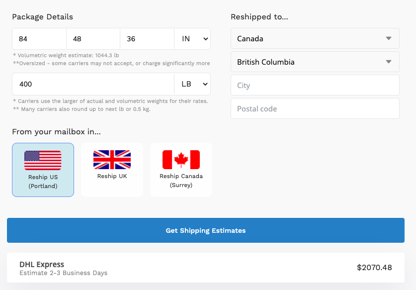This screenshot has width=416, height=290.
Task: Select Reship US (Portland) mailbox
Action: click(x=43, y=170)
